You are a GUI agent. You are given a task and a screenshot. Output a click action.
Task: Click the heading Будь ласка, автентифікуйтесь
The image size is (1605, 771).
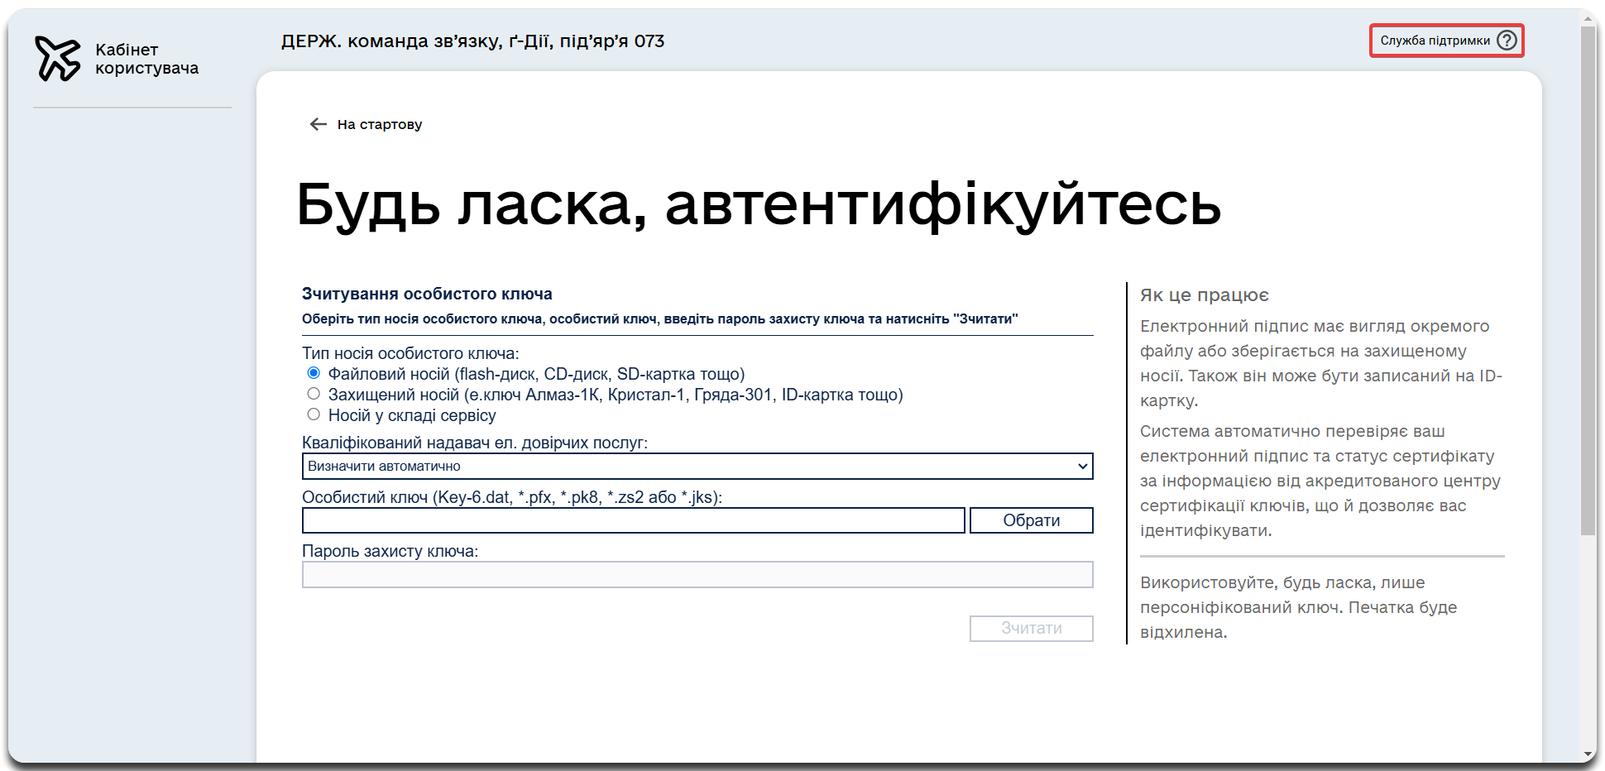[759, 204]
